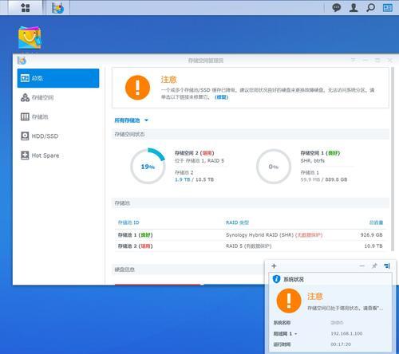Screen dimensions: 399x354
Task: Click the RAID 5 type cell
Action: 248,246
